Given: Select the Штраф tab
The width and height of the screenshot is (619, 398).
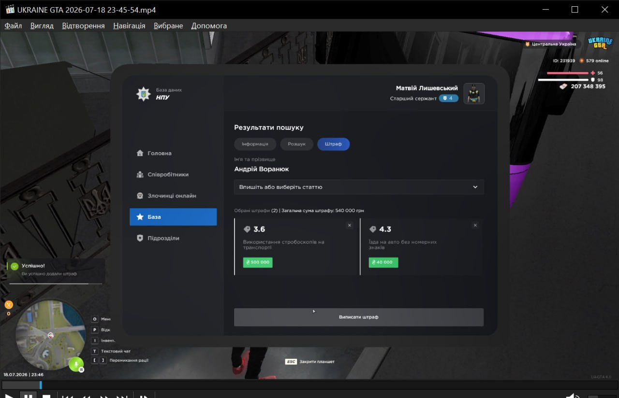Looking at the screenshot, I should 334,144.
